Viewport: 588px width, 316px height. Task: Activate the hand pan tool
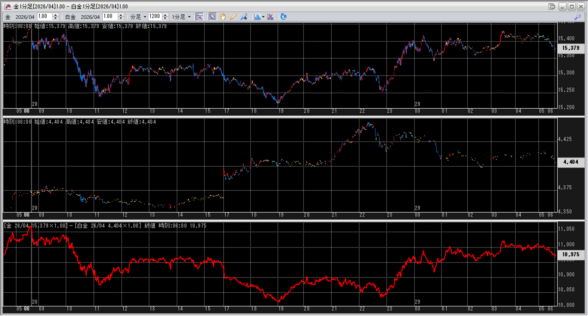pos(223,17)
